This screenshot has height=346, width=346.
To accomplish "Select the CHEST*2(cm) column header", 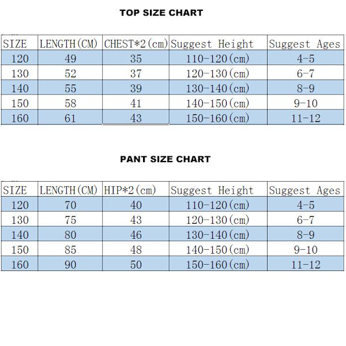I will tap(136, 42).
